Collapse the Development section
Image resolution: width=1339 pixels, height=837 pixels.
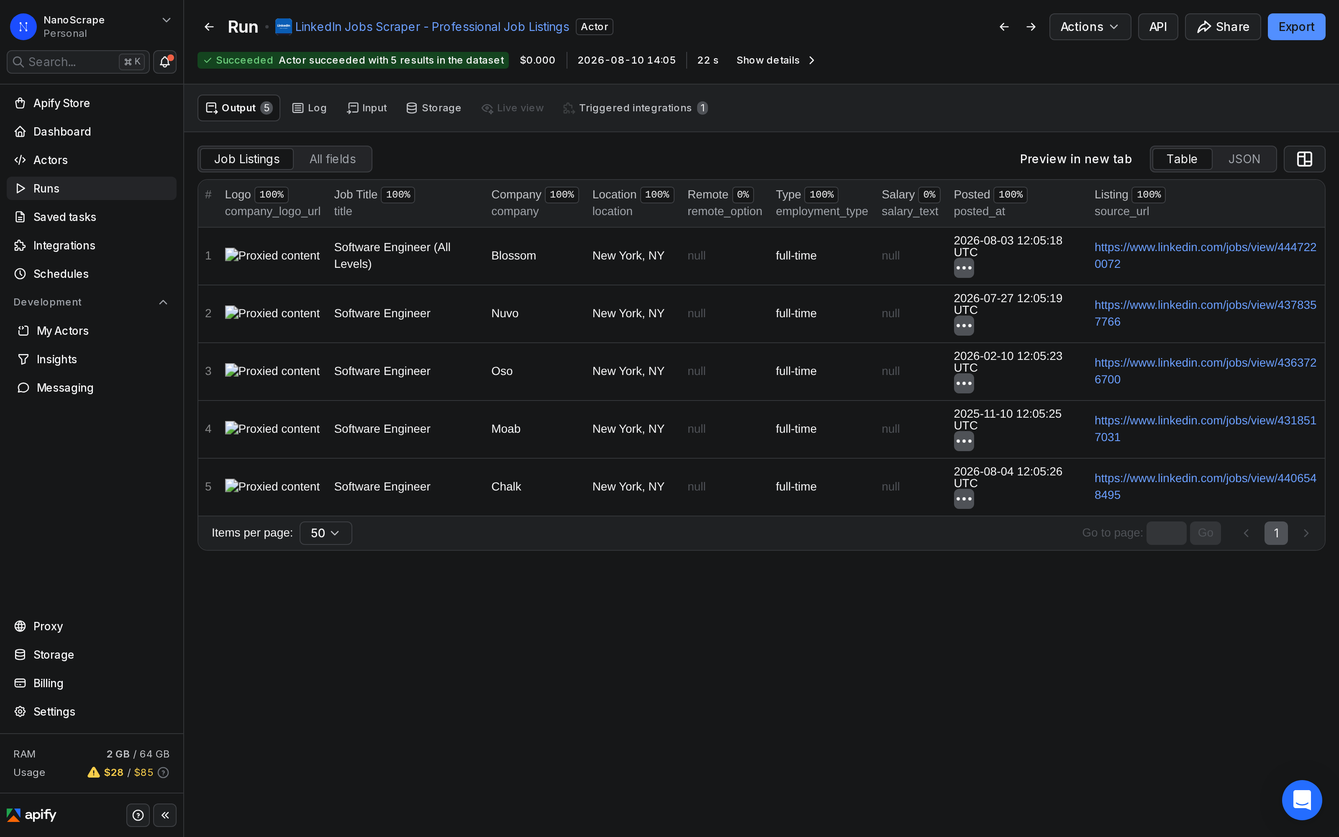pyautogui.click(x=163, y=302)
